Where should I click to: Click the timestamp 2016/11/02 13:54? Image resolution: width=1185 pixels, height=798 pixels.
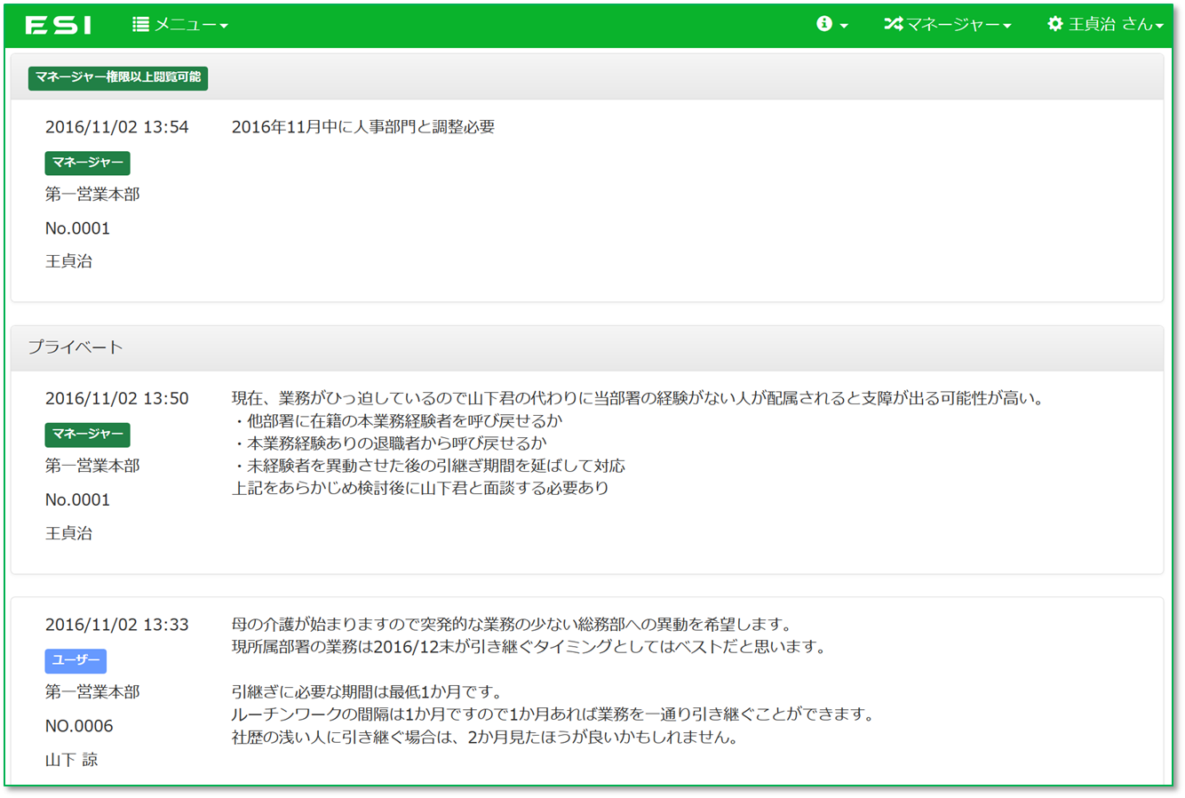(x=117, y=128)
